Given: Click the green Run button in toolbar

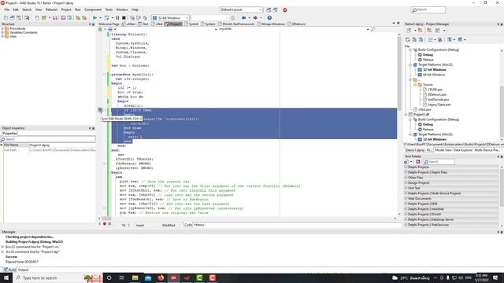Looking at the screenshot, I should coord(94,18).
